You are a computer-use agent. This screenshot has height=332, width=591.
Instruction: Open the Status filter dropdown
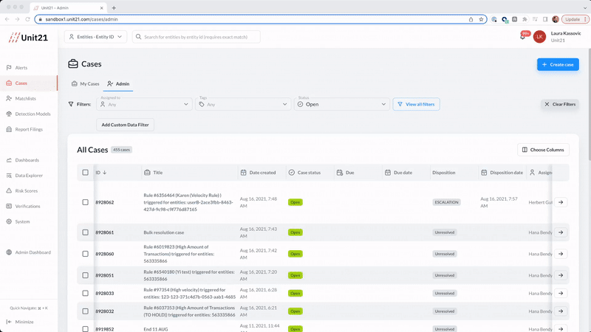(x=341, y=105)
